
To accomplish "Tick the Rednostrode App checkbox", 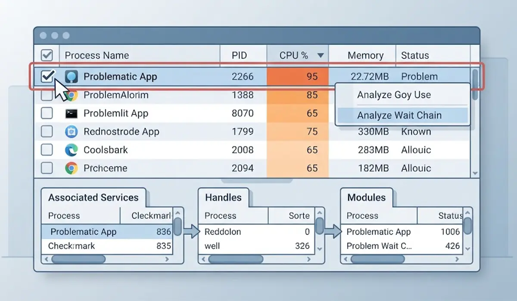I will coord(47,132).
